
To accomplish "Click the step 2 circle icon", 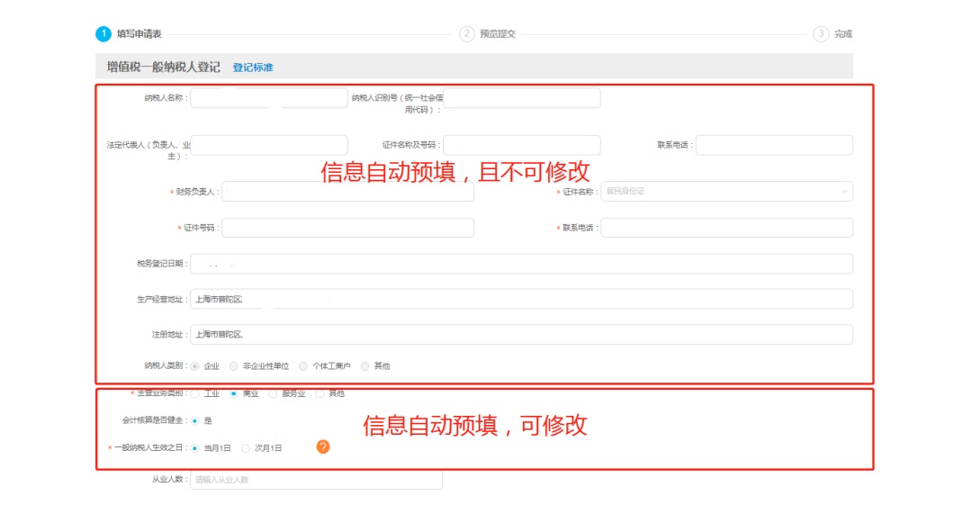I will pos(466,34).
